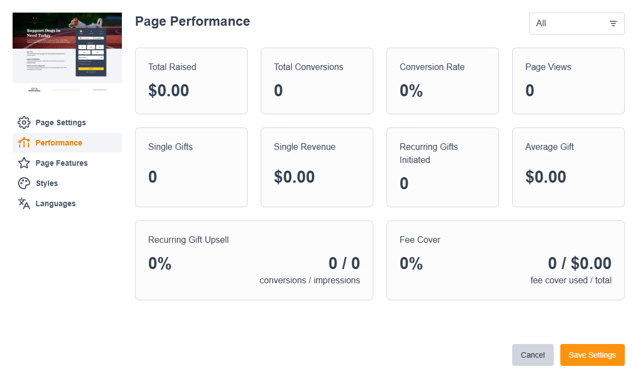Select the Conversion Rate metric card
Image resolution: width=633 pixels, height=379 pixels.
tap(442, 80)
